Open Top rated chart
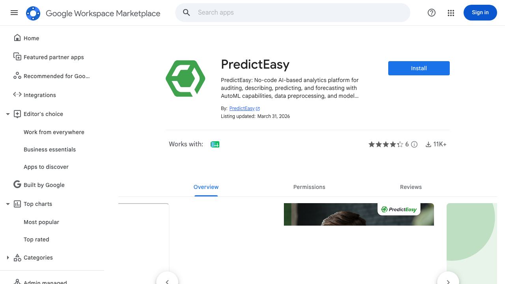The width and height of the screenshot is (505, 284). tap(36, 239)
